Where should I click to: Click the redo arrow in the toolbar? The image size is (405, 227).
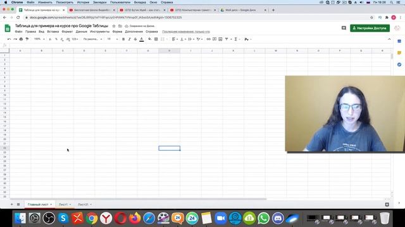(15, 39)
